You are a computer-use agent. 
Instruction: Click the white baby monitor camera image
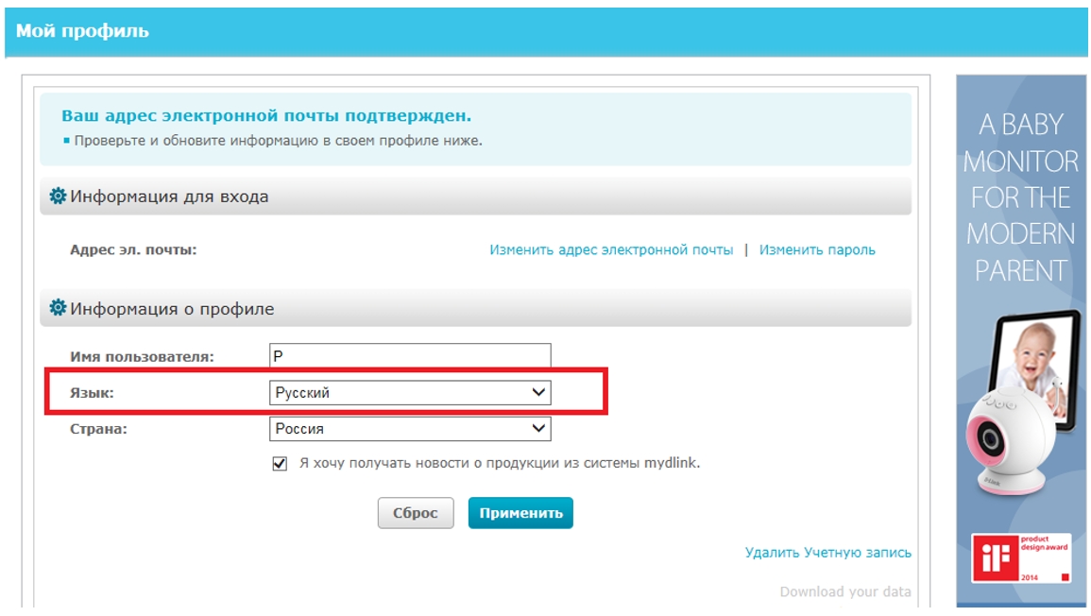point(1001,440)
